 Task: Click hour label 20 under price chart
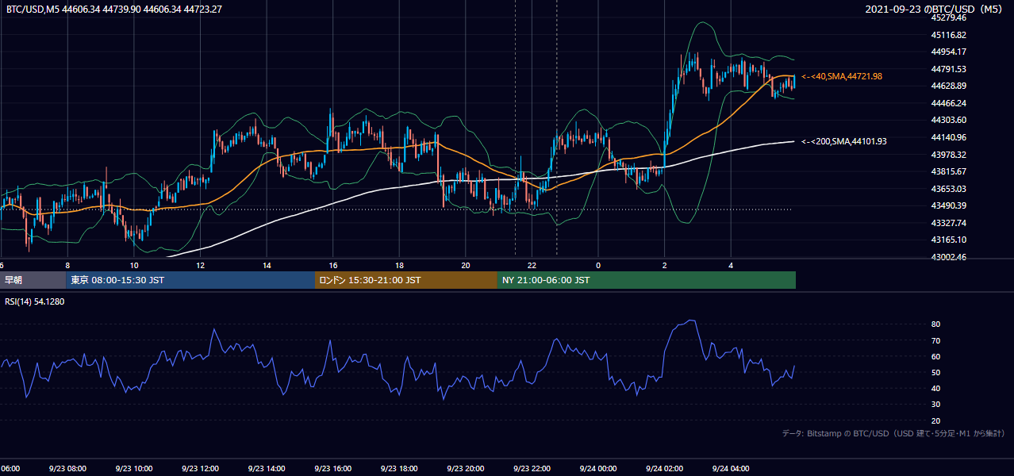coord(466,266)
